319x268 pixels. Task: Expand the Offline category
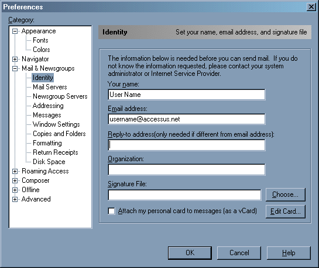(15, 190)
